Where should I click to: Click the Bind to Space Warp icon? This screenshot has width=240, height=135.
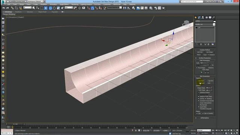[20, 8]
